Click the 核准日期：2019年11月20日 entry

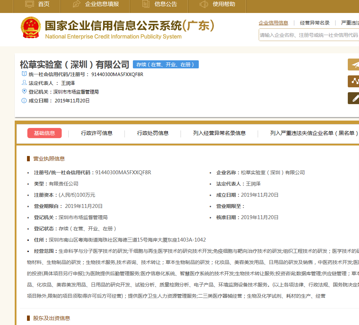pyautogui.click(x=247, y=217)
